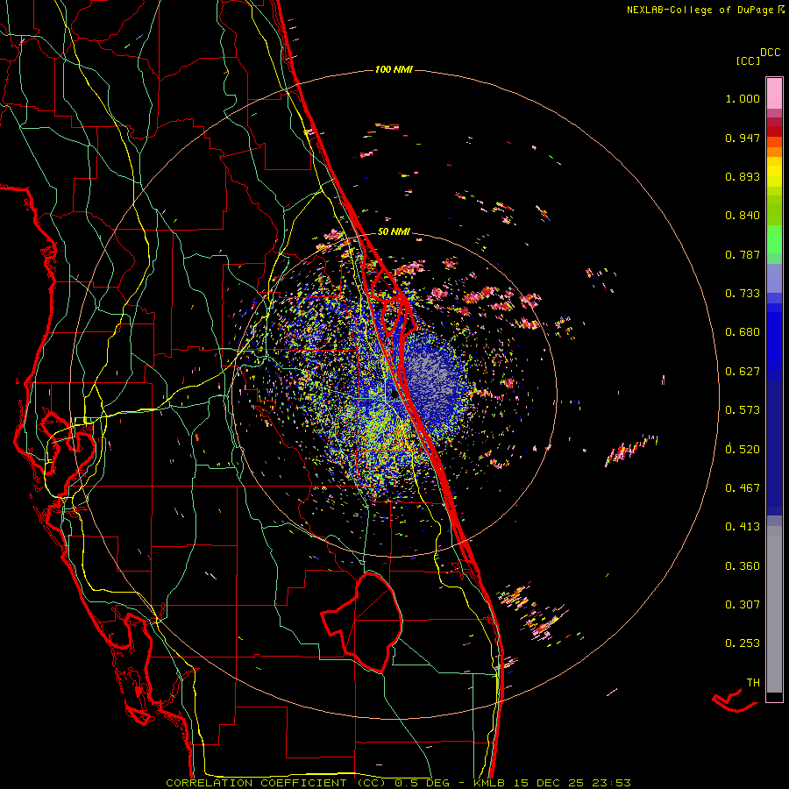Viewport: 789px width, 789px height.
Task: Click the 0.947 scale value
Action: tap(743, 138)
